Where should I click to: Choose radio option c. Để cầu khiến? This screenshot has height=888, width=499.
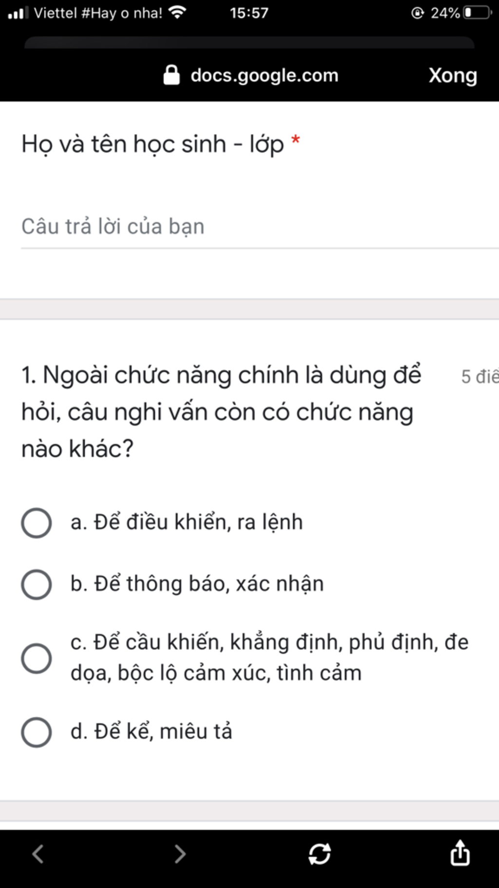(37, 658)
